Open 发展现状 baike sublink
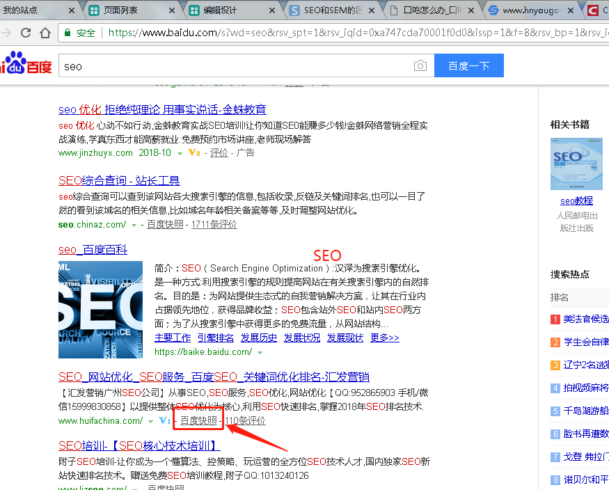The height and width of the screenshot is (490, 609). (x=345, y=338)
